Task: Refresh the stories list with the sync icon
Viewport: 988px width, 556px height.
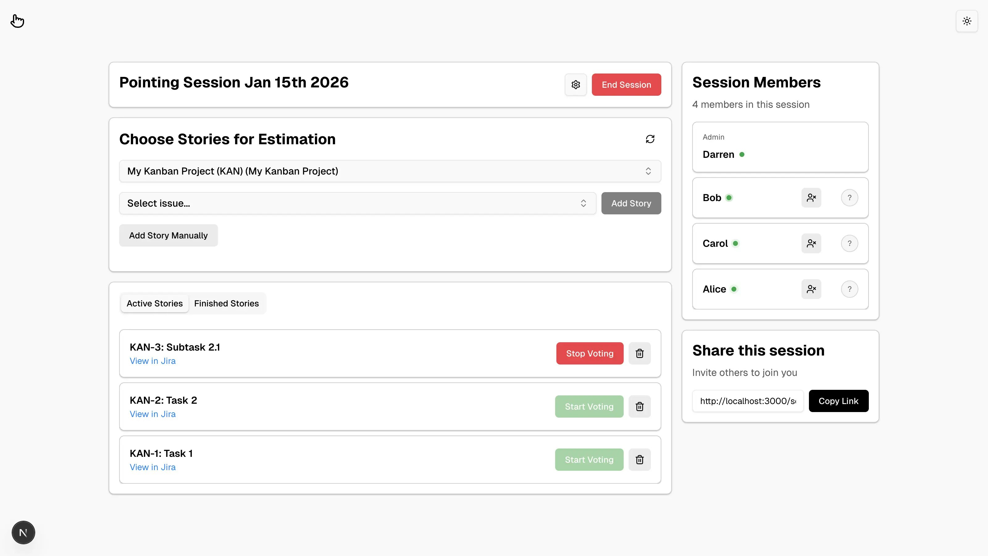Action: click(x=650, y=139)
